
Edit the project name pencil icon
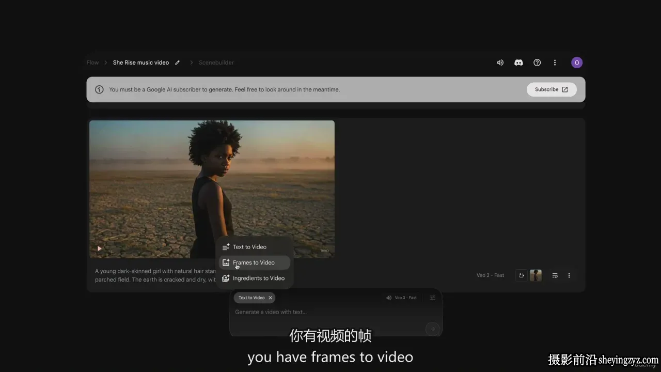[177, 63]
